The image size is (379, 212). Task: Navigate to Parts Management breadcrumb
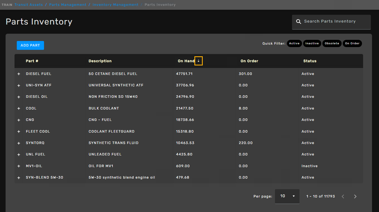pos(67,5)
